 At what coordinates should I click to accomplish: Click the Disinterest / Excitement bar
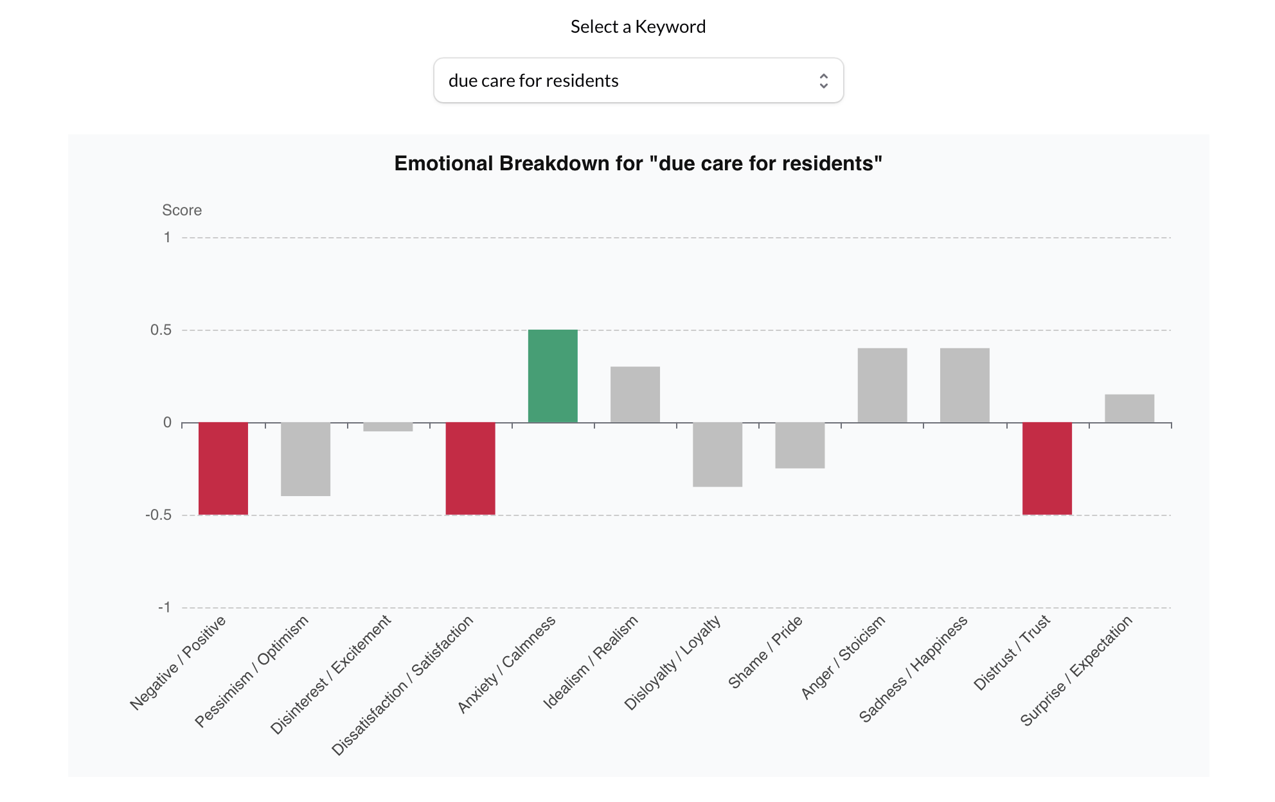coord(388,428)
